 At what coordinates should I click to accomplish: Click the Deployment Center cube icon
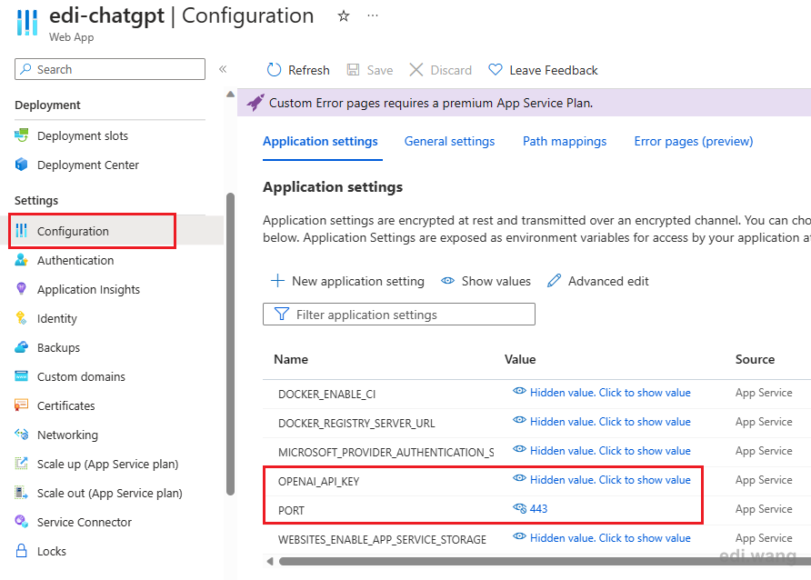pyautogui.click(x=21, y=165)
